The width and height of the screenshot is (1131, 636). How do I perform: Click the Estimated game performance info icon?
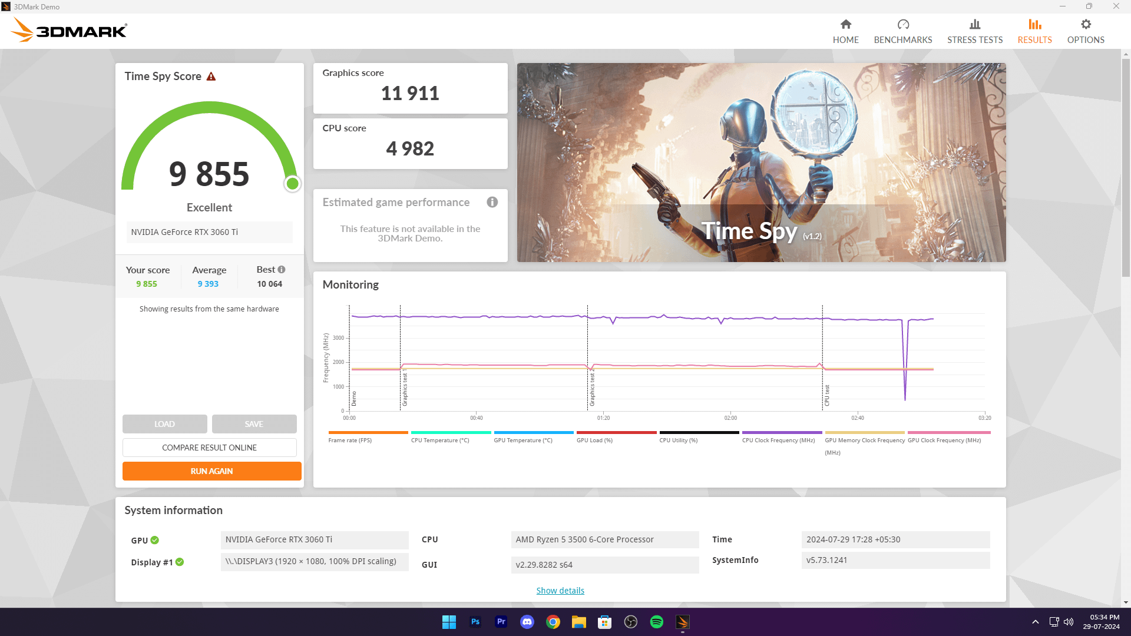[492, 202]
